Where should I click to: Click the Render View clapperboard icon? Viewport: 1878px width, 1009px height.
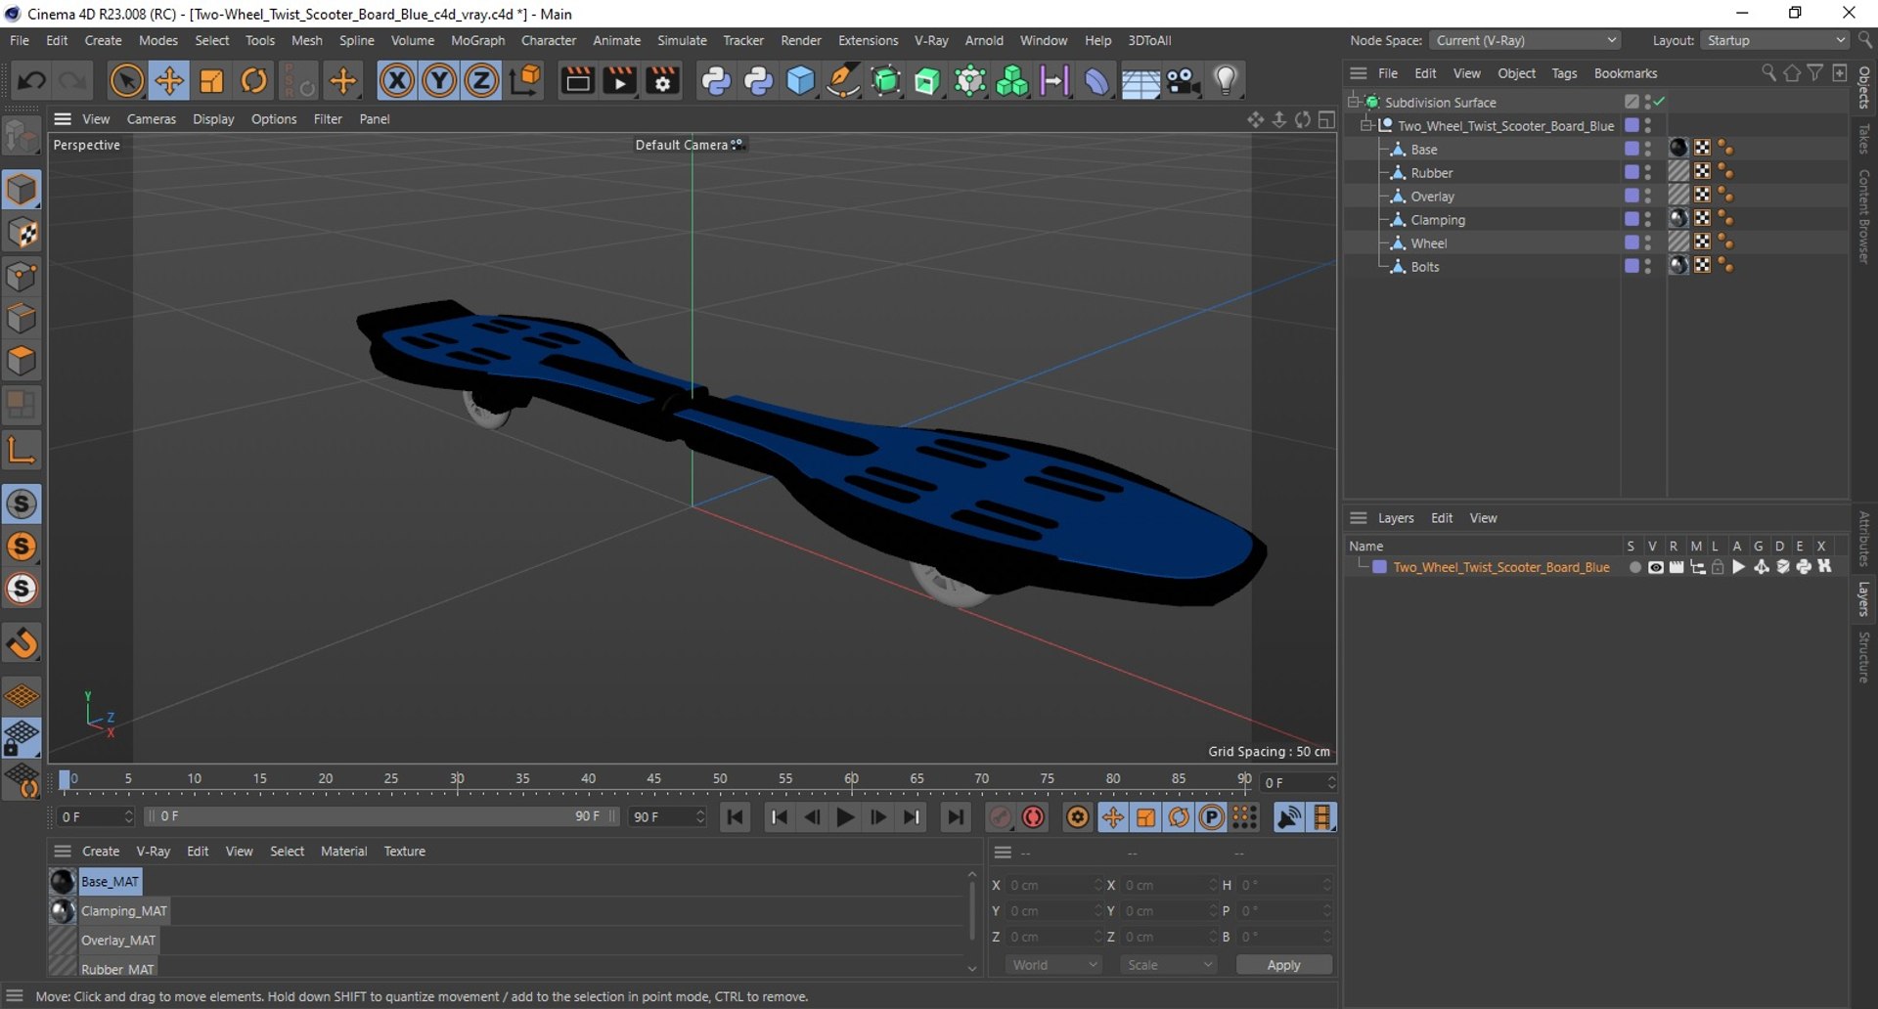click(x=577, y=81)
